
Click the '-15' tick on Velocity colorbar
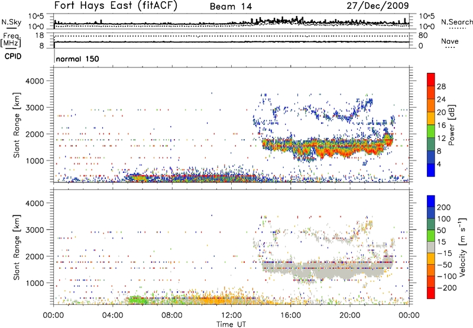coord(445,253)
